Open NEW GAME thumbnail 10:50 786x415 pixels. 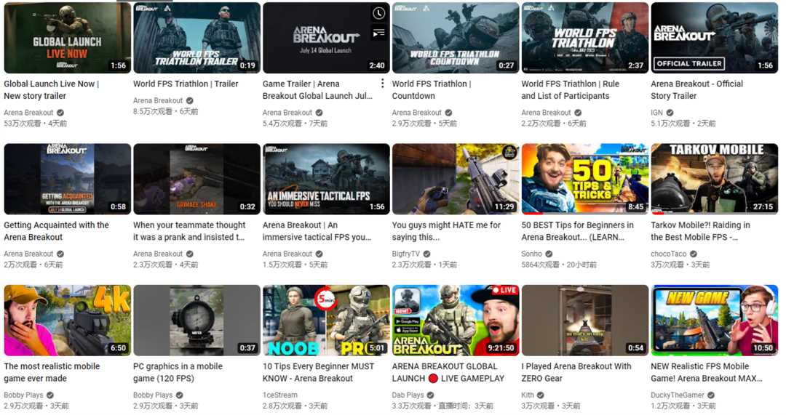(x=715, y=321)
